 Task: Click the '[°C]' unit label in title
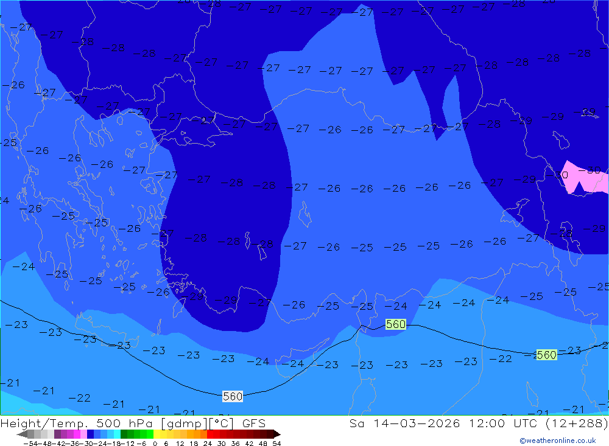click(x=221, y=423)
